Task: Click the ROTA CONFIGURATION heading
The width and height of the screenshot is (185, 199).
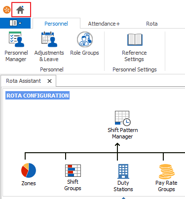Action: [x=37, y=96]
